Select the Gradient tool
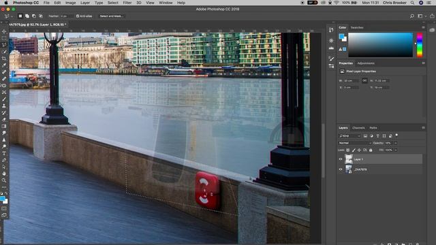Image resolution: width=436 pixels, height=245 pixels. pyautogui.click(x=4, y=126)
